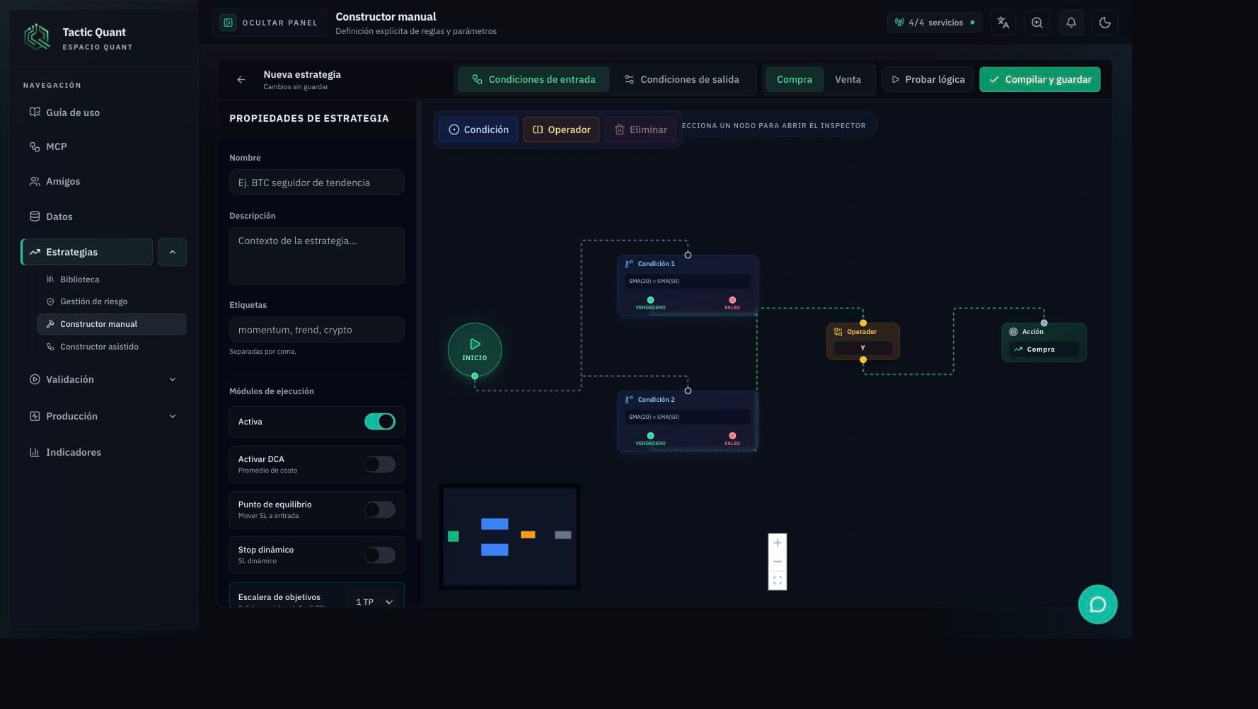This screenshot has height=709, width=1258.
Task: Collapse the Estrategias submenu chevron
Action: click(x=172, y=252)
